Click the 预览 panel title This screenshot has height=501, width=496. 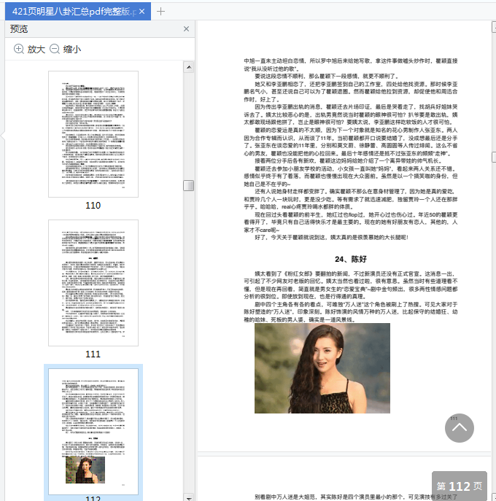point(19,29)
